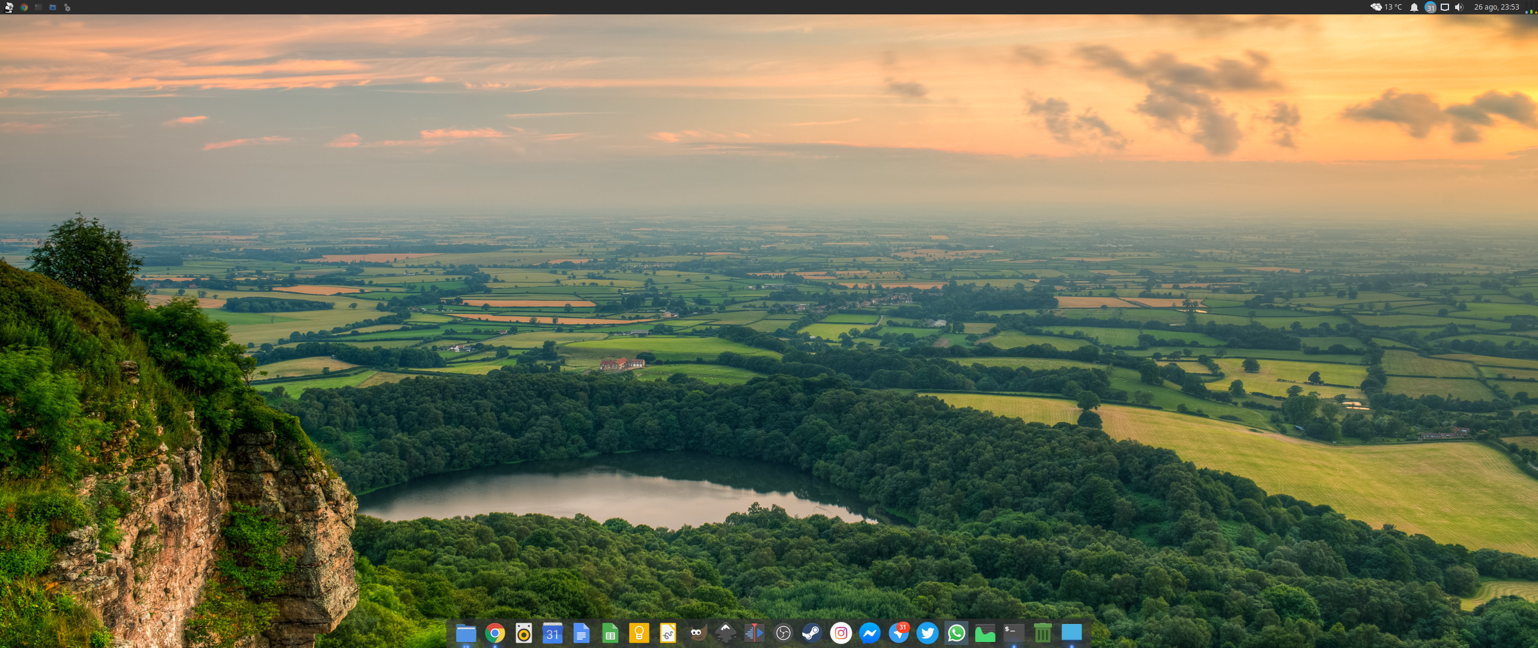Open Instagram from the dock
The width and height of the screenshot is (1538, 648).
tap(840, 633)
